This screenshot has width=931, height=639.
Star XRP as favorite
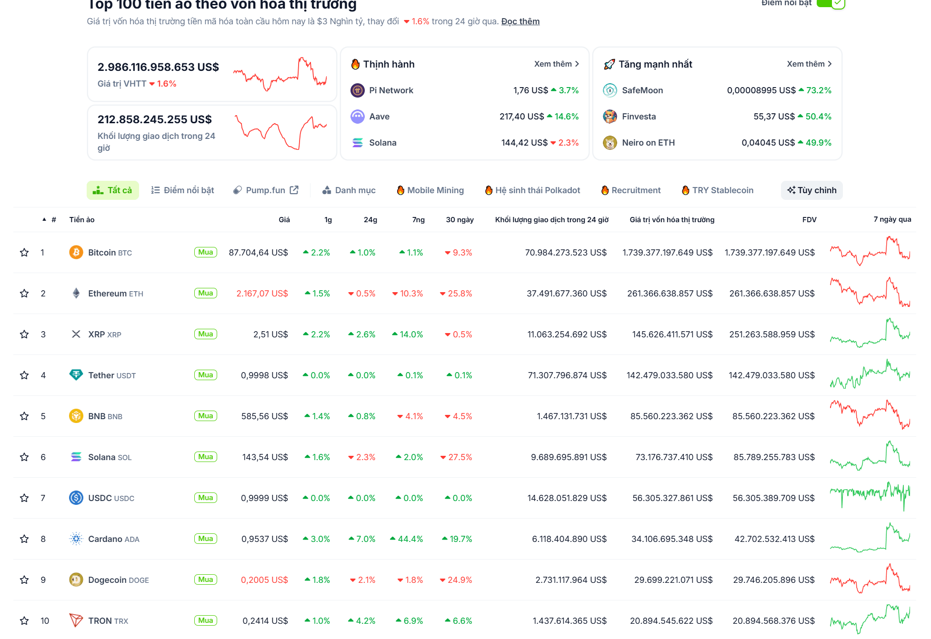tap(24, 334)
